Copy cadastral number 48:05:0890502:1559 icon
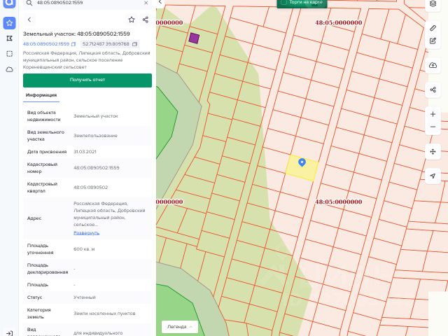 tap(73, 44)
